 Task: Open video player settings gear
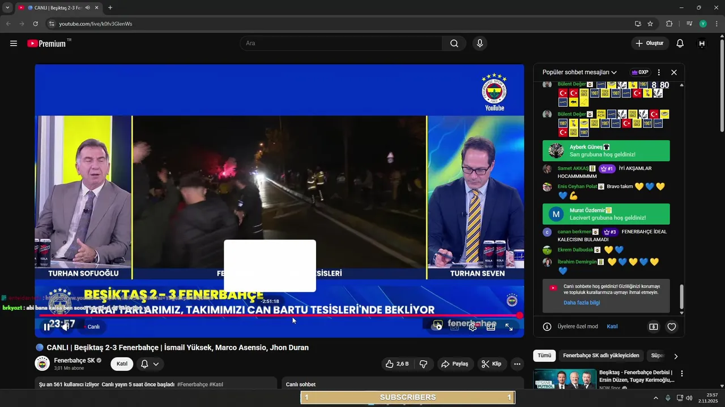[x=473, y=327]
